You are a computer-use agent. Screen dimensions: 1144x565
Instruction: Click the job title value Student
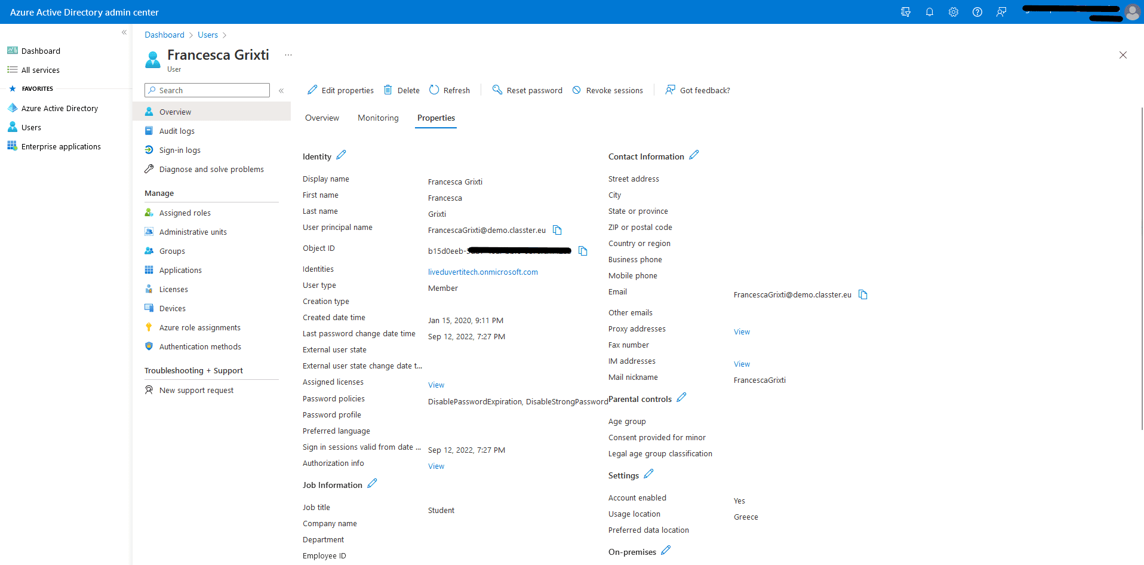[441, 510]
